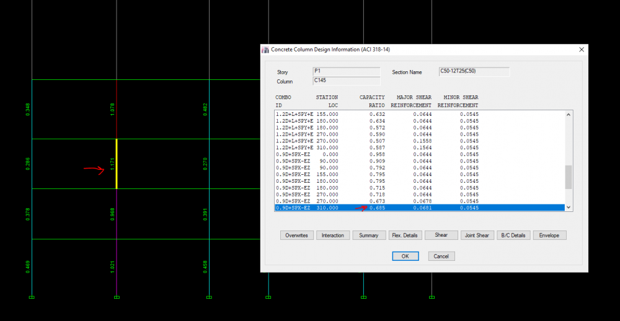Click capacity ratio value 0.673

tap(377, 201)
